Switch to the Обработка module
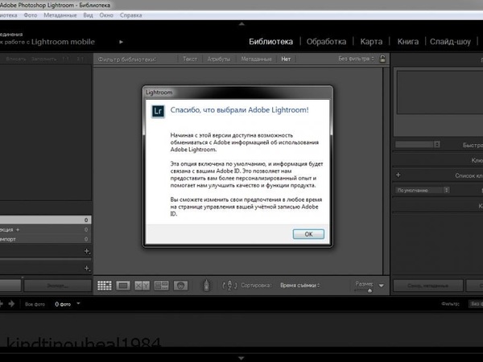This screenshot has width=483, height=362. point(326,42)
